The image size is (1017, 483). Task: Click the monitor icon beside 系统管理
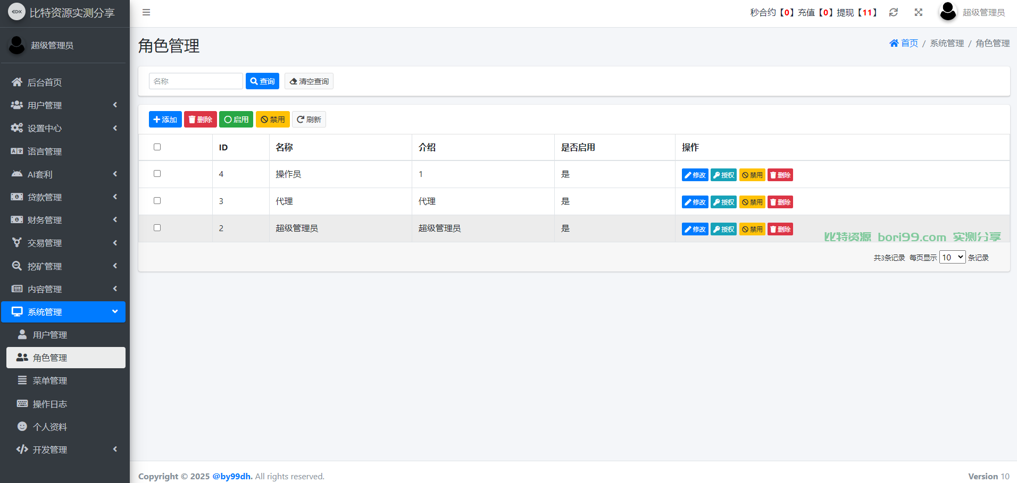[x=17, y=311]
